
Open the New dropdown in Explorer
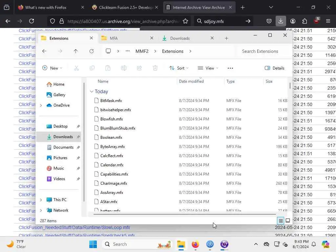coord(52,68)
